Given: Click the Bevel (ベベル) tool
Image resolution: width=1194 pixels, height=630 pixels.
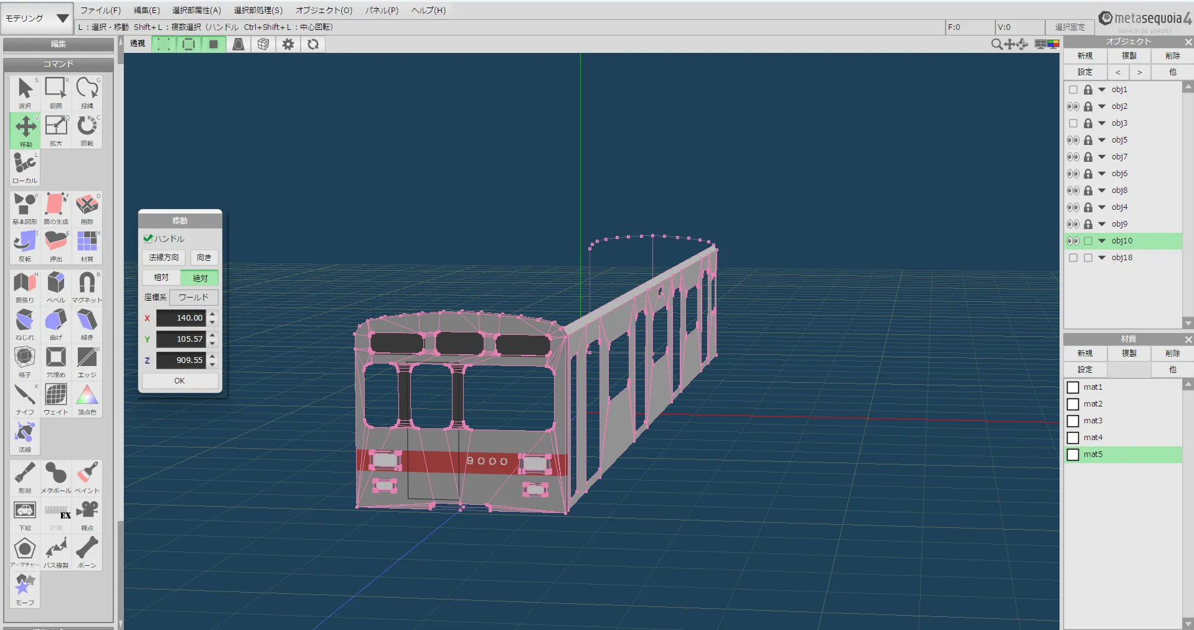Looking at the screenshot, I should [56, 286].
